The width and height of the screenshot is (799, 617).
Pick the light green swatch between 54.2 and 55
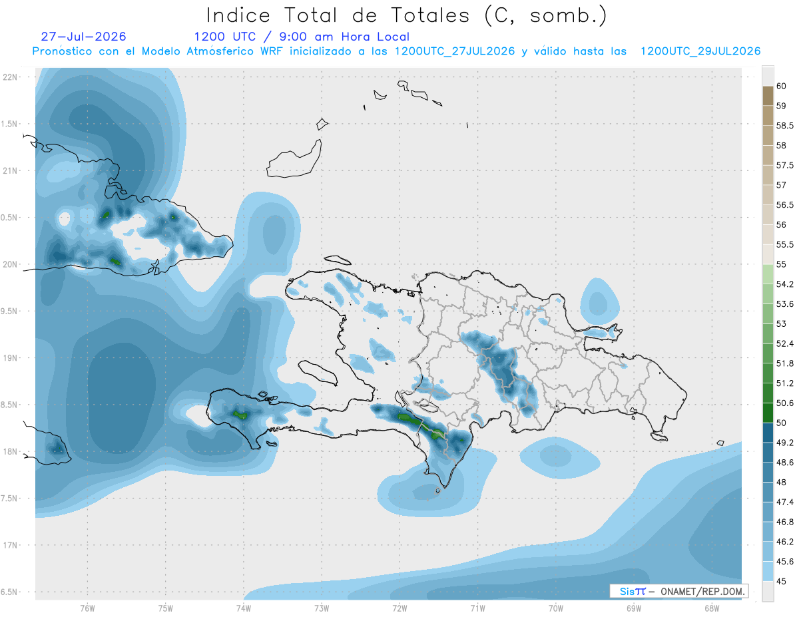pyautogui.click(x=768, y=274)
